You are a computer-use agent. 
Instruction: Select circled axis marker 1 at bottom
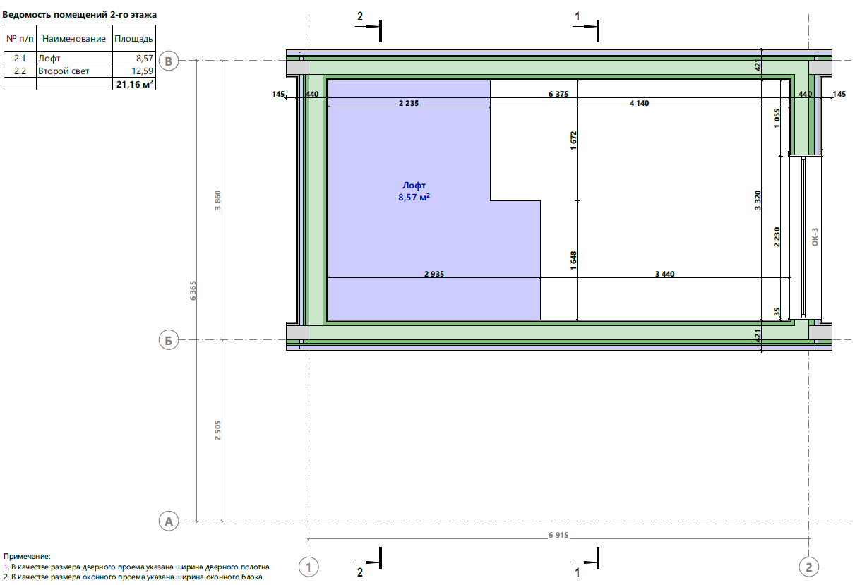click(308, 566)
